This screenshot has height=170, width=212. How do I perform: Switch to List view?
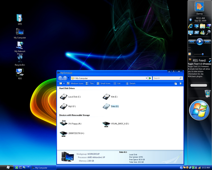(117, 84)
